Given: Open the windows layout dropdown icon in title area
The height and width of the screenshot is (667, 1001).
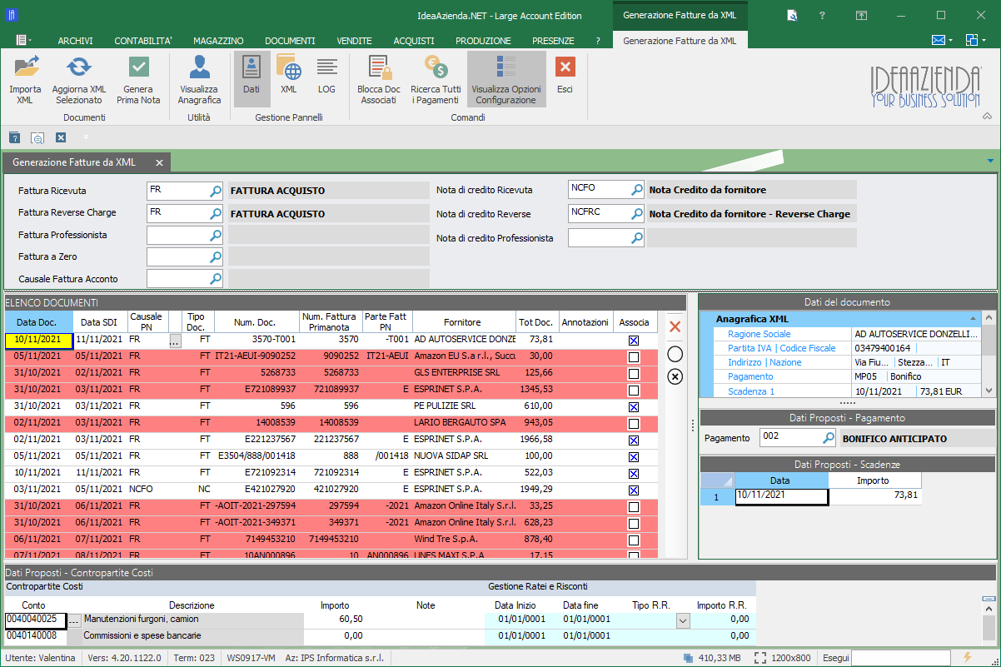Looking at the screenshot, I should click(975, 40).
